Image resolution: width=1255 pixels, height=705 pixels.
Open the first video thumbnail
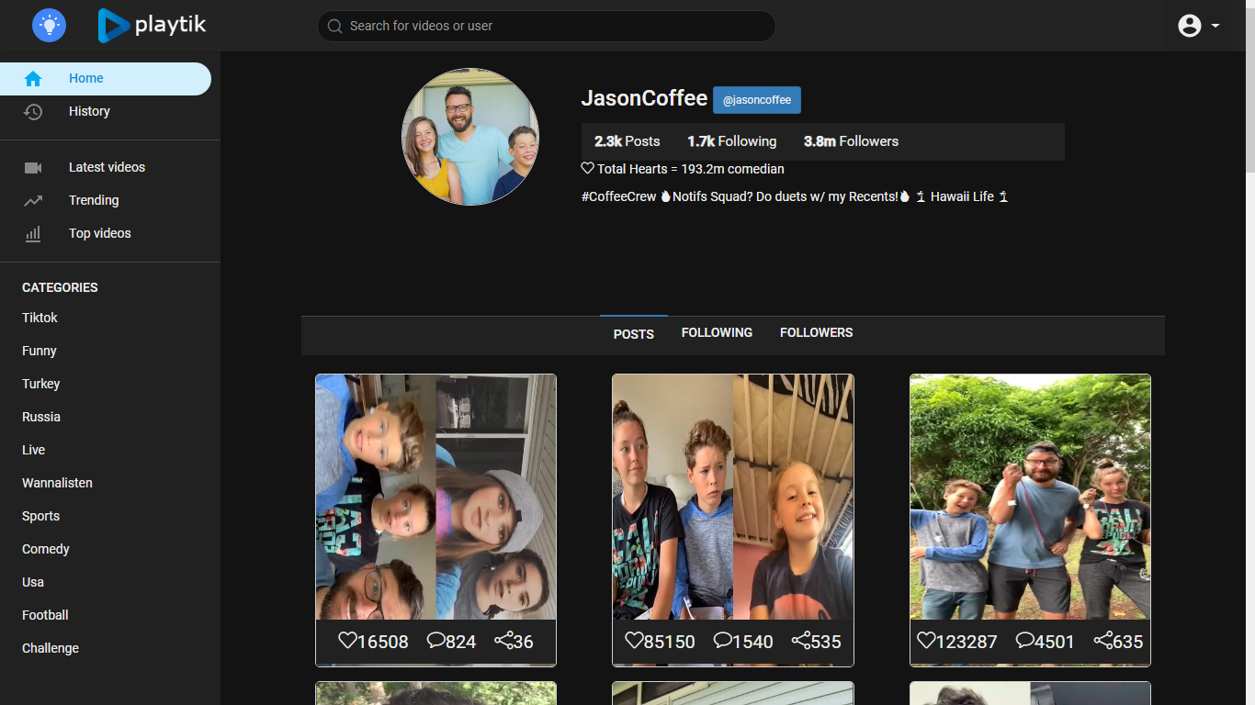435,496
